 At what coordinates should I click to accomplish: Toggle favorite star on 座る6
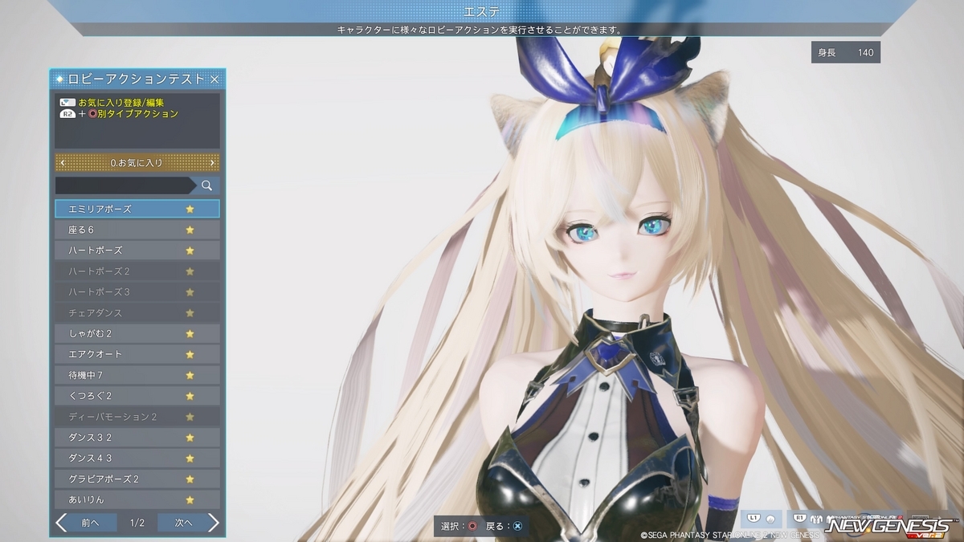coord(190,230)
